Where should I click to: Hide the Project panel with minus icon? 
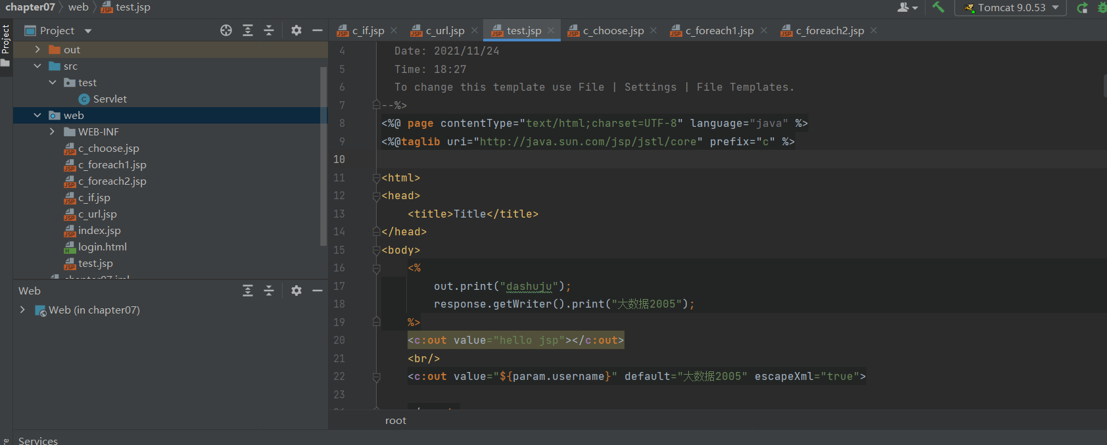[x=318, y=30]
